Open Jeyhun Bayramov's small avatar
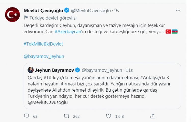This screenshot has height=122, width=191. pyautogui.click(x=31, y=70)
